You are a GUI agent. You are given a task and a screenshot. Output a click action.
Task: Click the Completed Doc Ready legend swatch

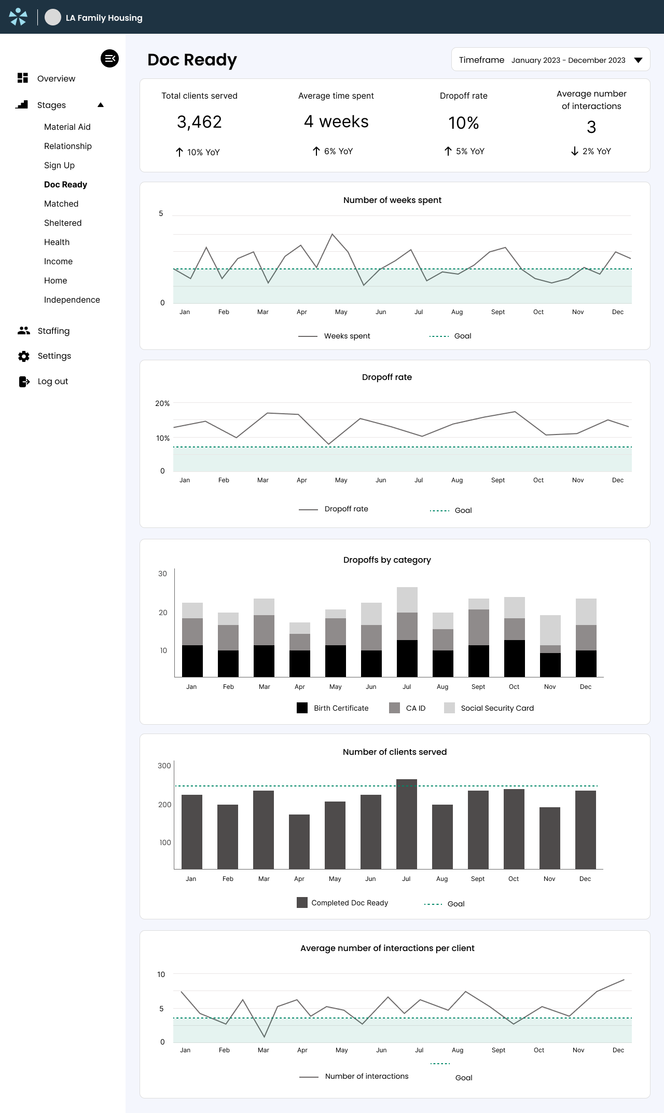point(302,902)
